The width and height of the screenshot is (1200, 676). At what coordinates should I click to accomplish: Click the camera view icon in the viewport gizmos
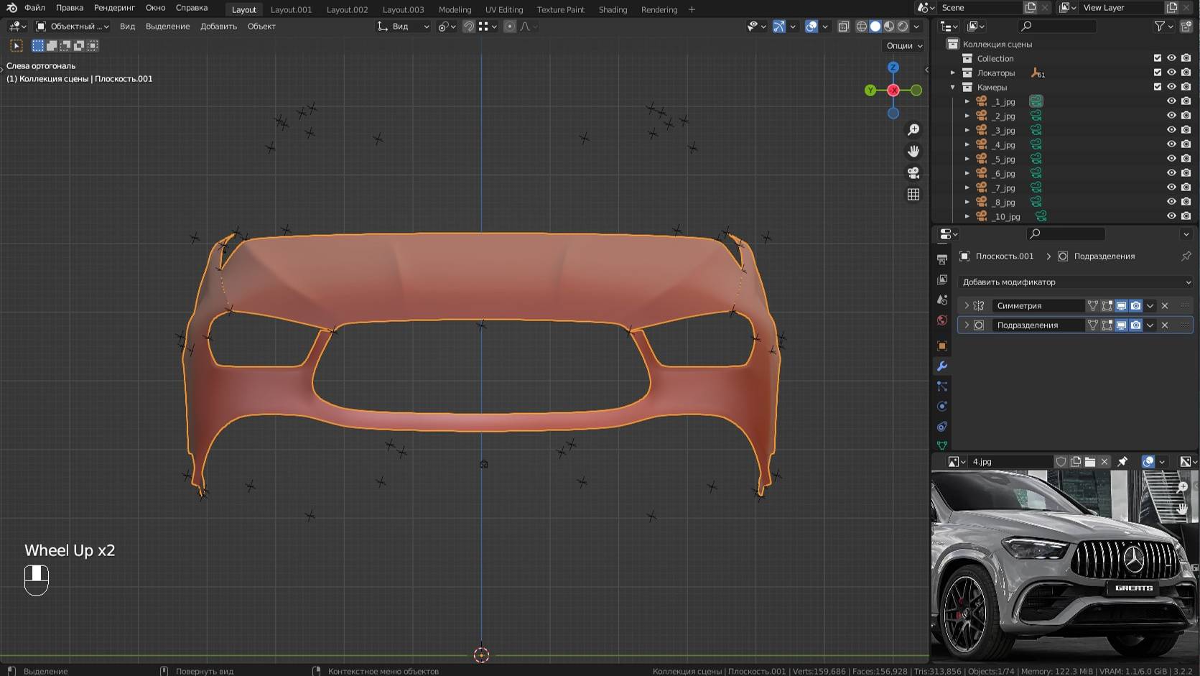[913, 172]
